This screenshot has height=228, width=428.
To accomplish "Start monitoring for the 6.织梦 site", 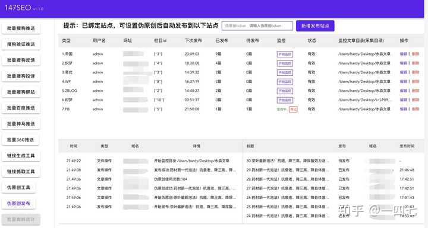I will pyautogui.click(x=285, y=100).
